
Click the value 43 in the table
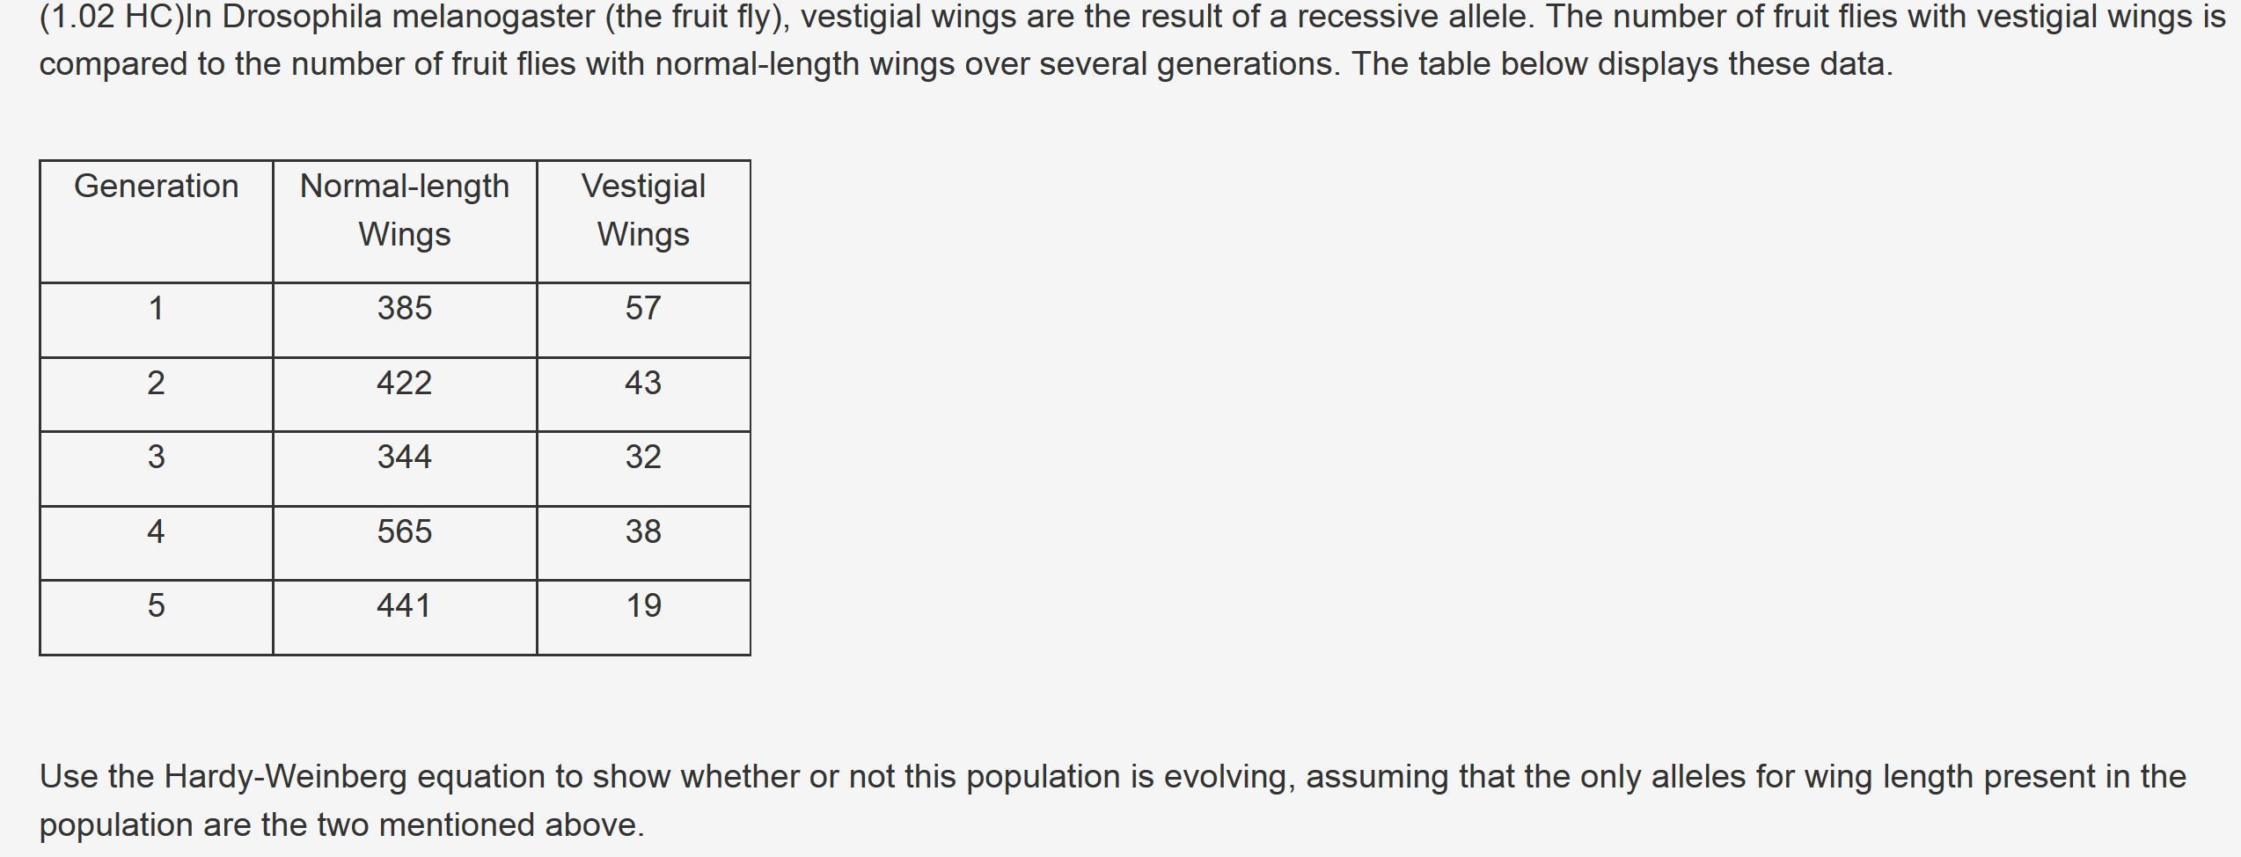point(643,384)
